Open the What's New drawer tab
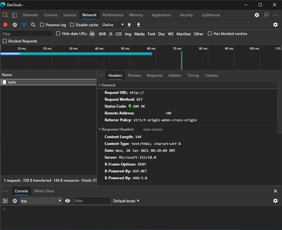 pyautogui.click(x=44, y=191)
